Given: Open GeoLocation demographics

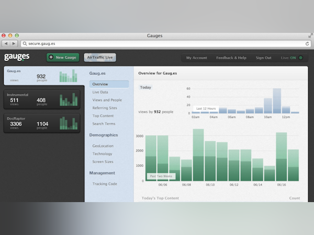Looking at the screenshot, I should click(103, 146).
